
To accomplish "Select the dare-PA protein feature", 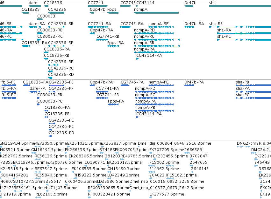I will point(35,92).
